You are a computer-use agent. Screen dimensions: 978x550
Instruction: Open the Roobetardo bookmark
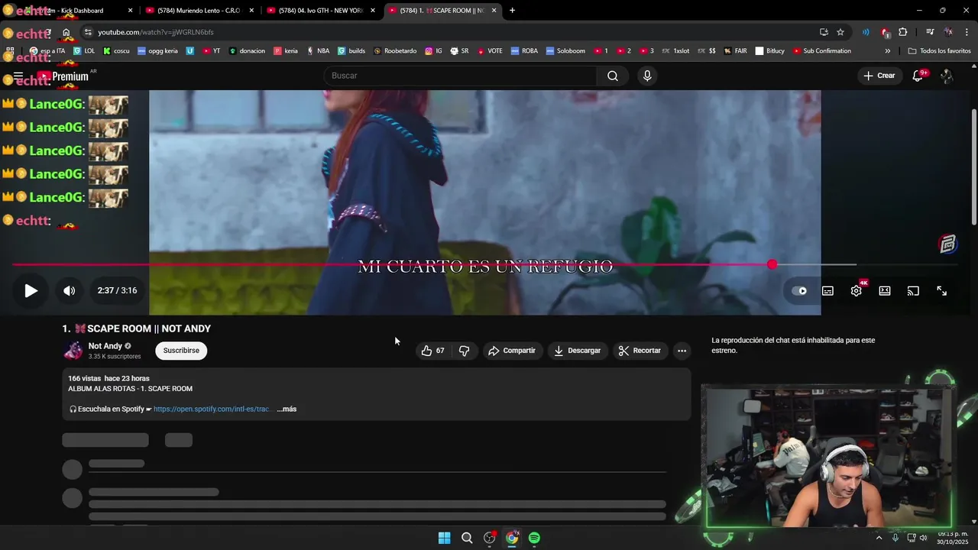[394, 51]
